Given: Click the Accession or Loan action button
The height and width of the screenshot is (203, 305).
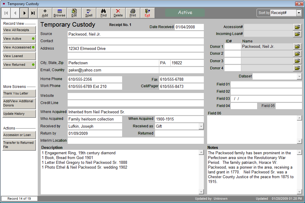Looking at the screenshot, I should click(19, 135).
